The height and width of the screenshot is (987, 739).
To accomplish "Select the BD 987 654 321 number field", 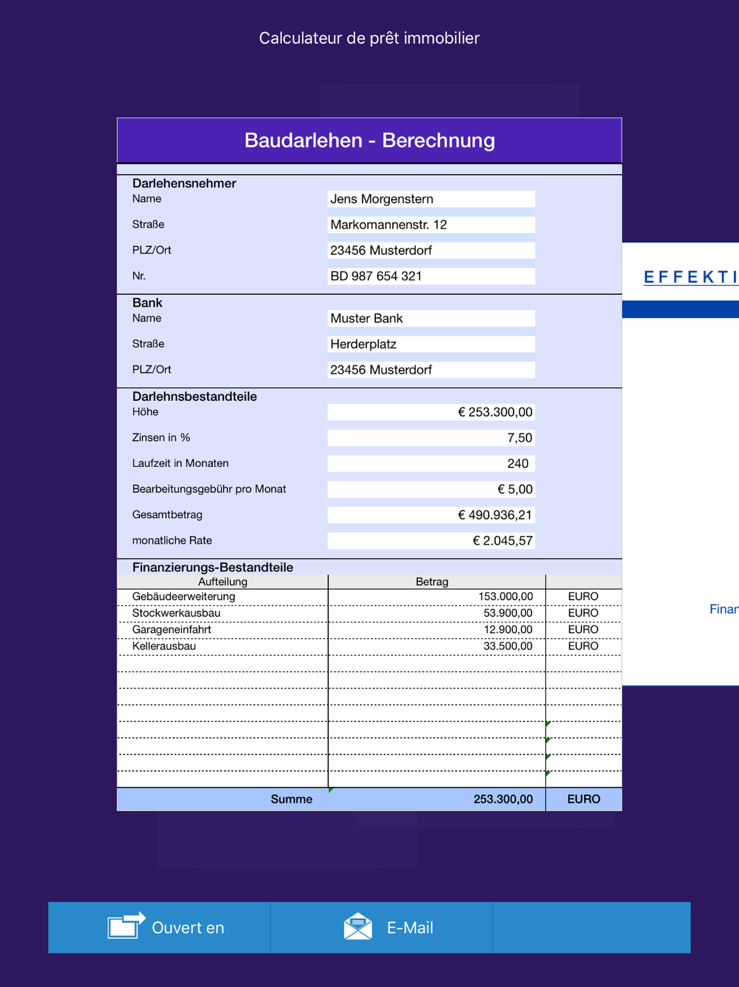I will tap(430, 276).
